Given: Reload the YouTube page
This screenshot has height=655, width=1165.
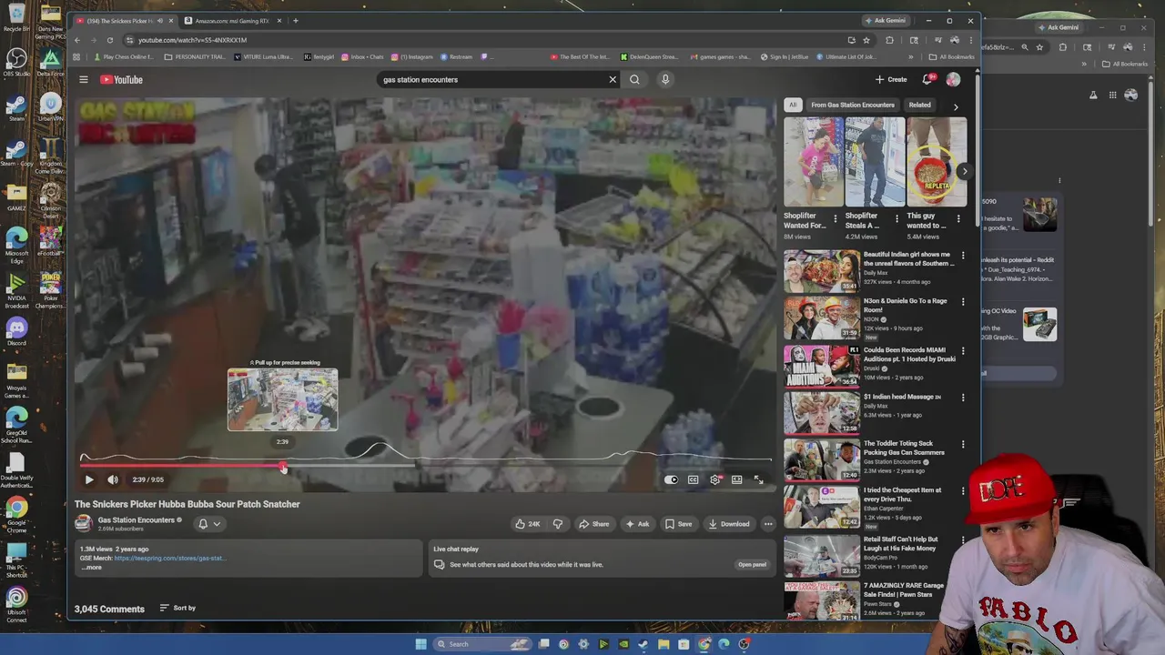Looking at the screenshot, I should 109,40.
